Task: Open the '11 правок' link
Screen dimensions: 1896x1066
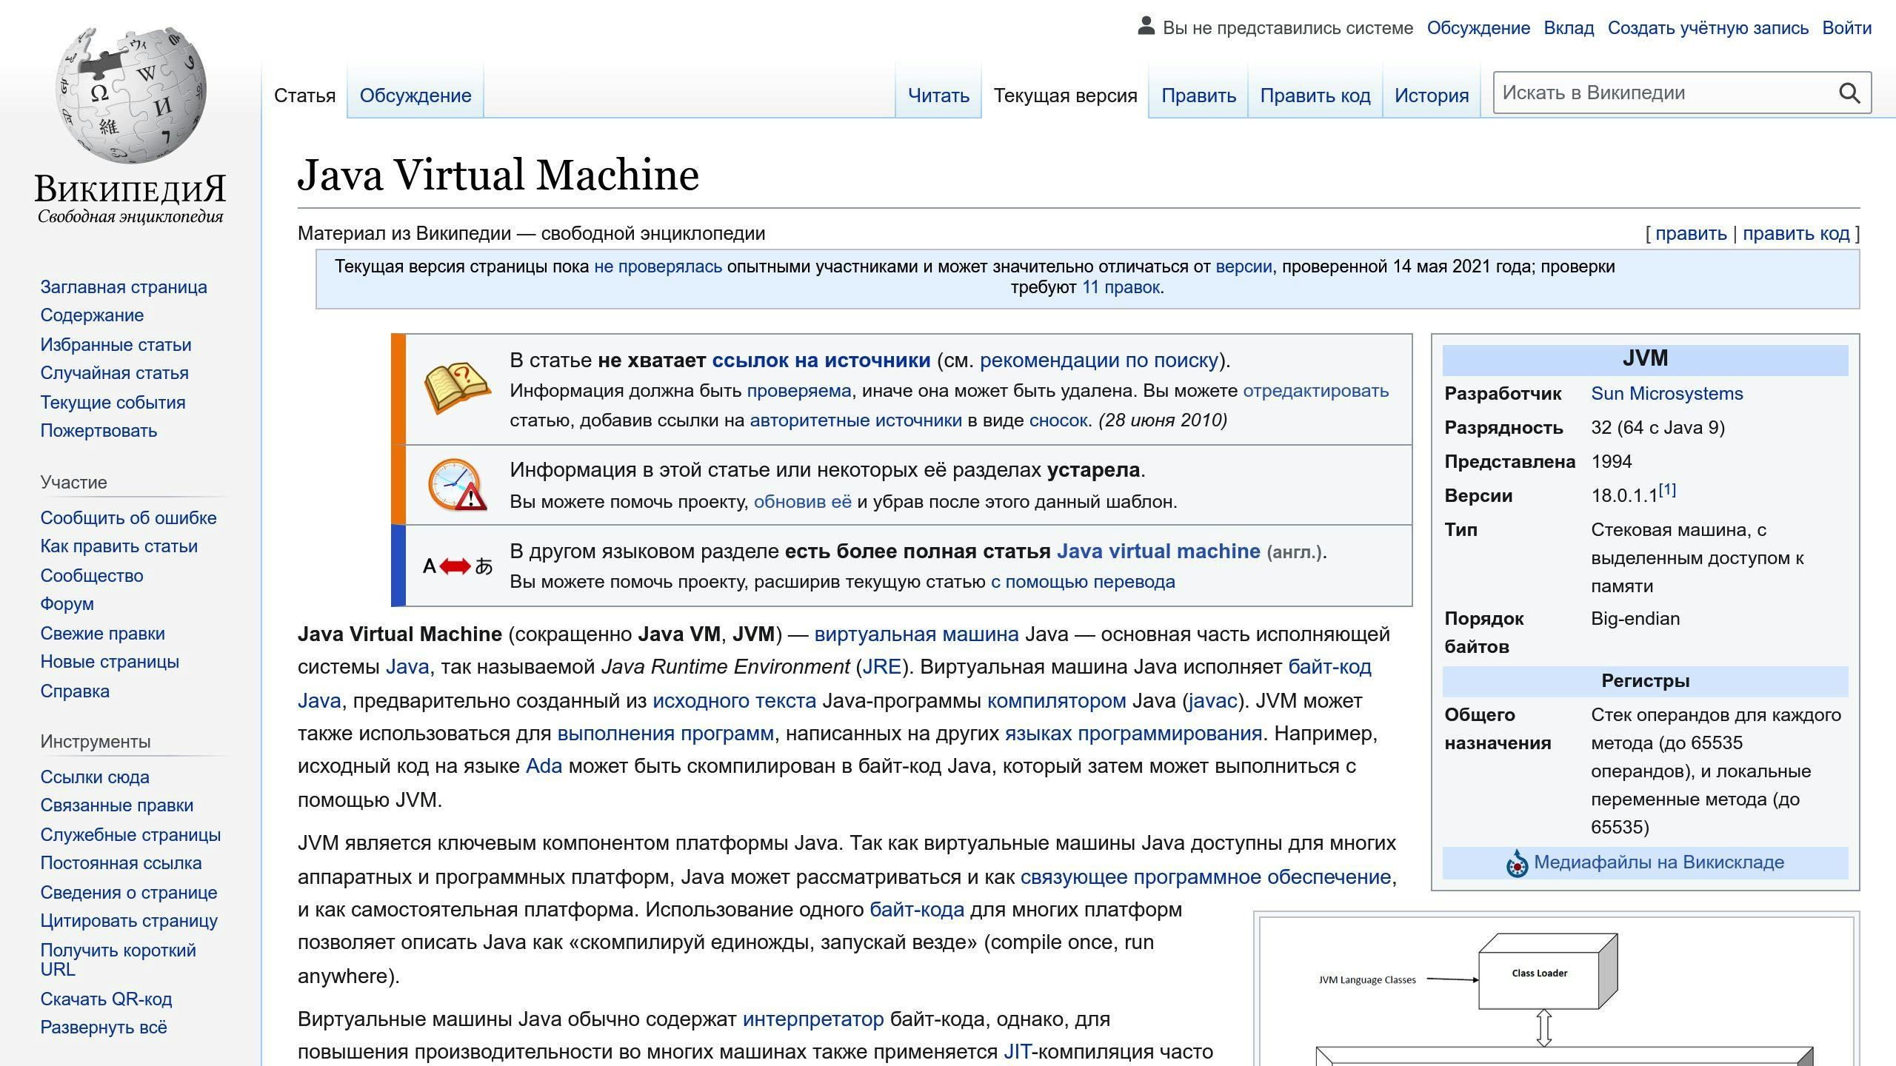Action: pyautogui.click(x=1121, y=287)
